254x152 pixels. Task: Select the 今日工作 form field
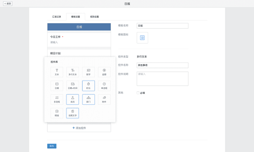79,40
